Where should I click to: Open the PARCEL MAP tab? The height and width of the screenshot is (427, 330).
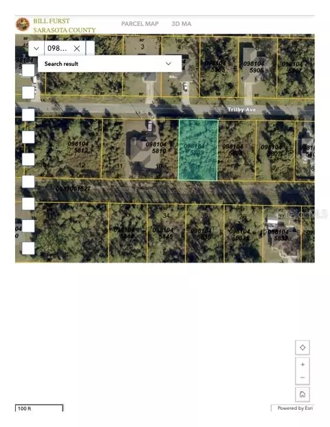pos(140,24)
